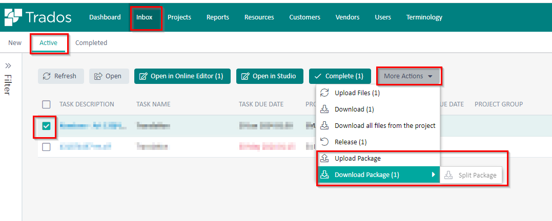This screenshot has width=552, height=221.
Task: Toggle the More Actions dropdown
Action: (408, 76)
